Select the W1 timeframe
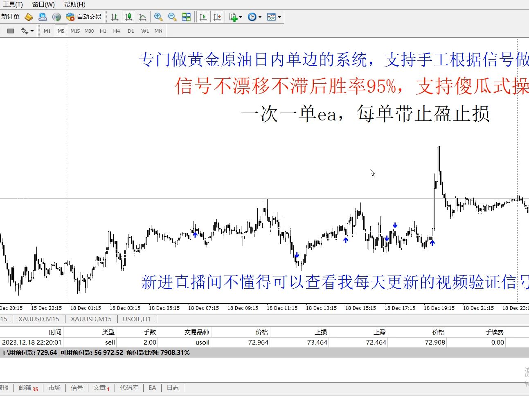 pyautogui.click(x=145, y=31)
